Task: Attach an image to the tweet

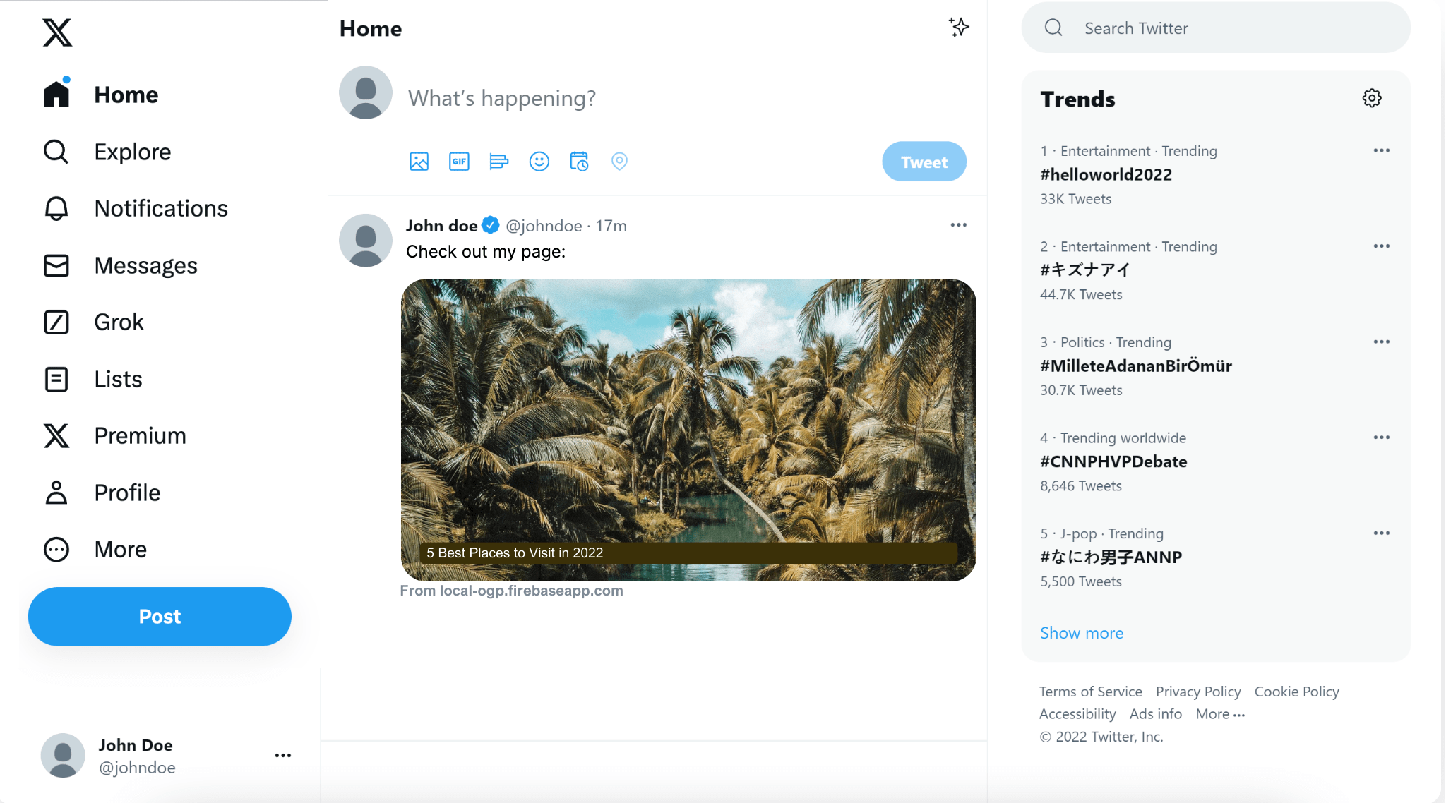Action: click(x=418, y=161)
